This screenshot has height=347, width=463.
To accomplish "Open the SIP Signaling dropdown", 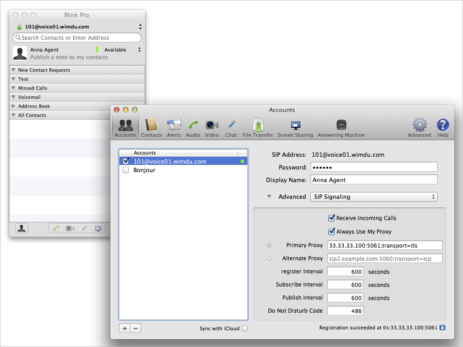I will (374, 197).
